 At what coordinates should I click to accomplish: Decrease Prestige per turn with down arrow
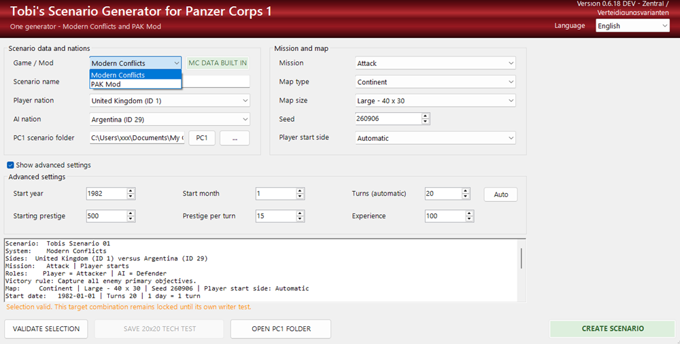tap(300, 219)
